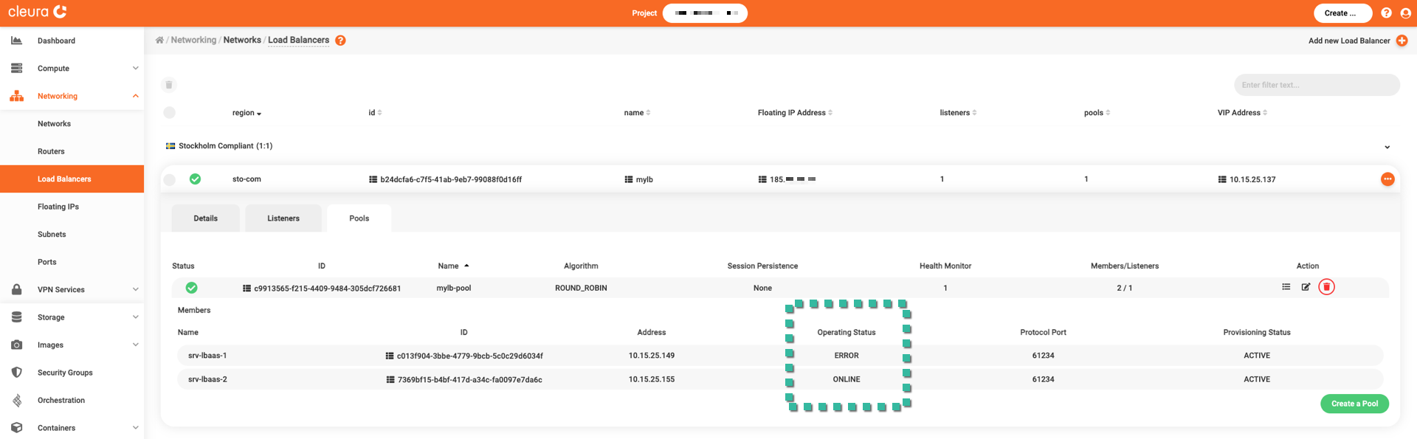Sort by the name column header
This screenshot has width=1417, height=439.
[637, 113]
